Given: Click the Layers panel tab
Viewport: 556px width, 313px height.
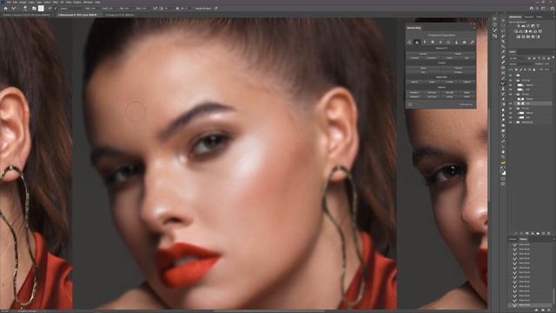Looking at the screenshot, I should tap(513, 51).
